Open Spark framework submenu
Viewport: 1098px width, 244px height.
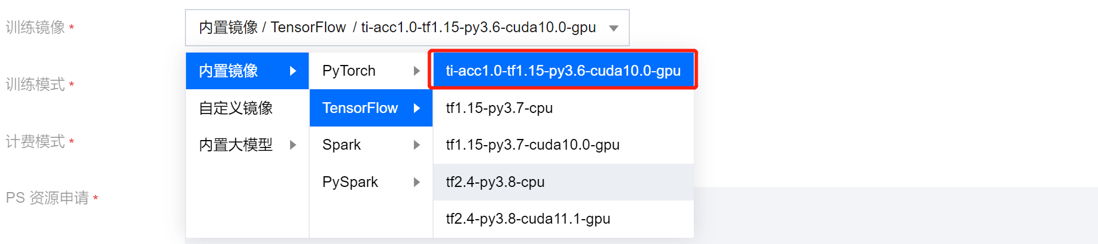coord(341,145)
